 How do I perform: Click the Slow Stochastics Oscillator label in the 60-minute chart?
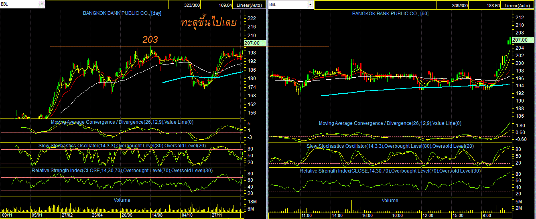[x=390, y=146]
